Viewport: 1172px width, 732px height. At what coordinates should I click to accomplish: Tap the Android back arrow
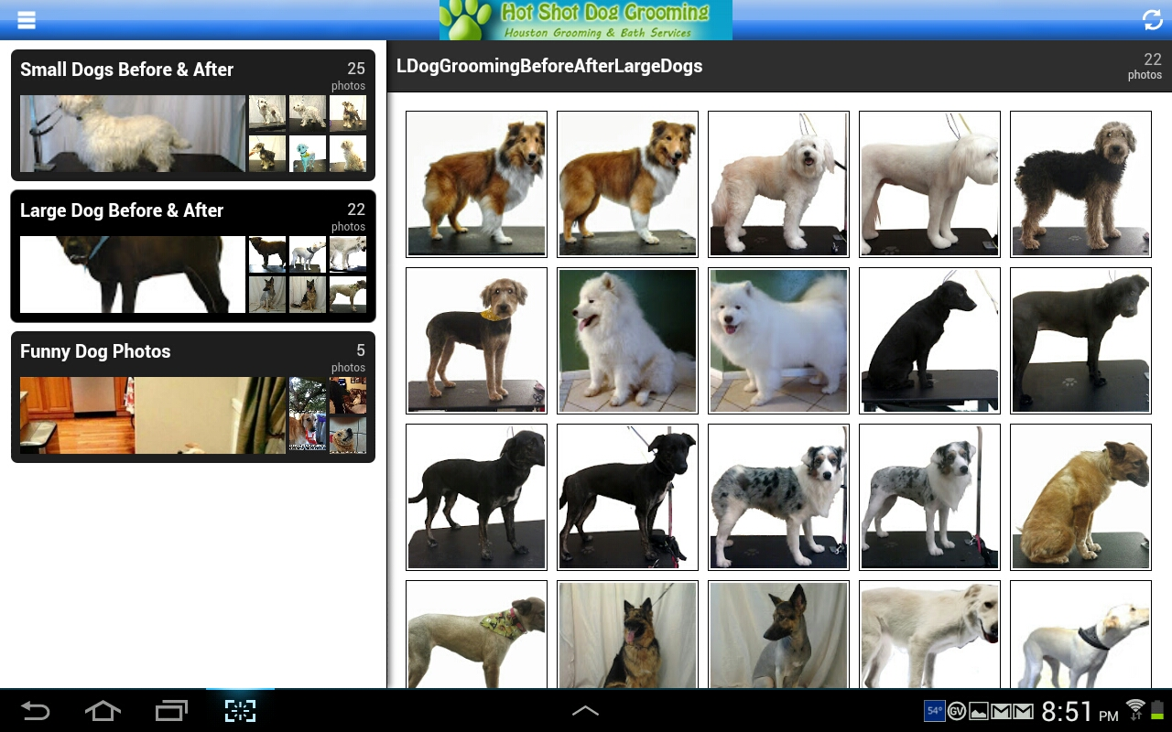35,710
